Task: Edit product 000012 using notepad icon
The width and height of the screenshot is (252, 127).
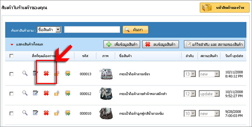Action: pos(35,93)
